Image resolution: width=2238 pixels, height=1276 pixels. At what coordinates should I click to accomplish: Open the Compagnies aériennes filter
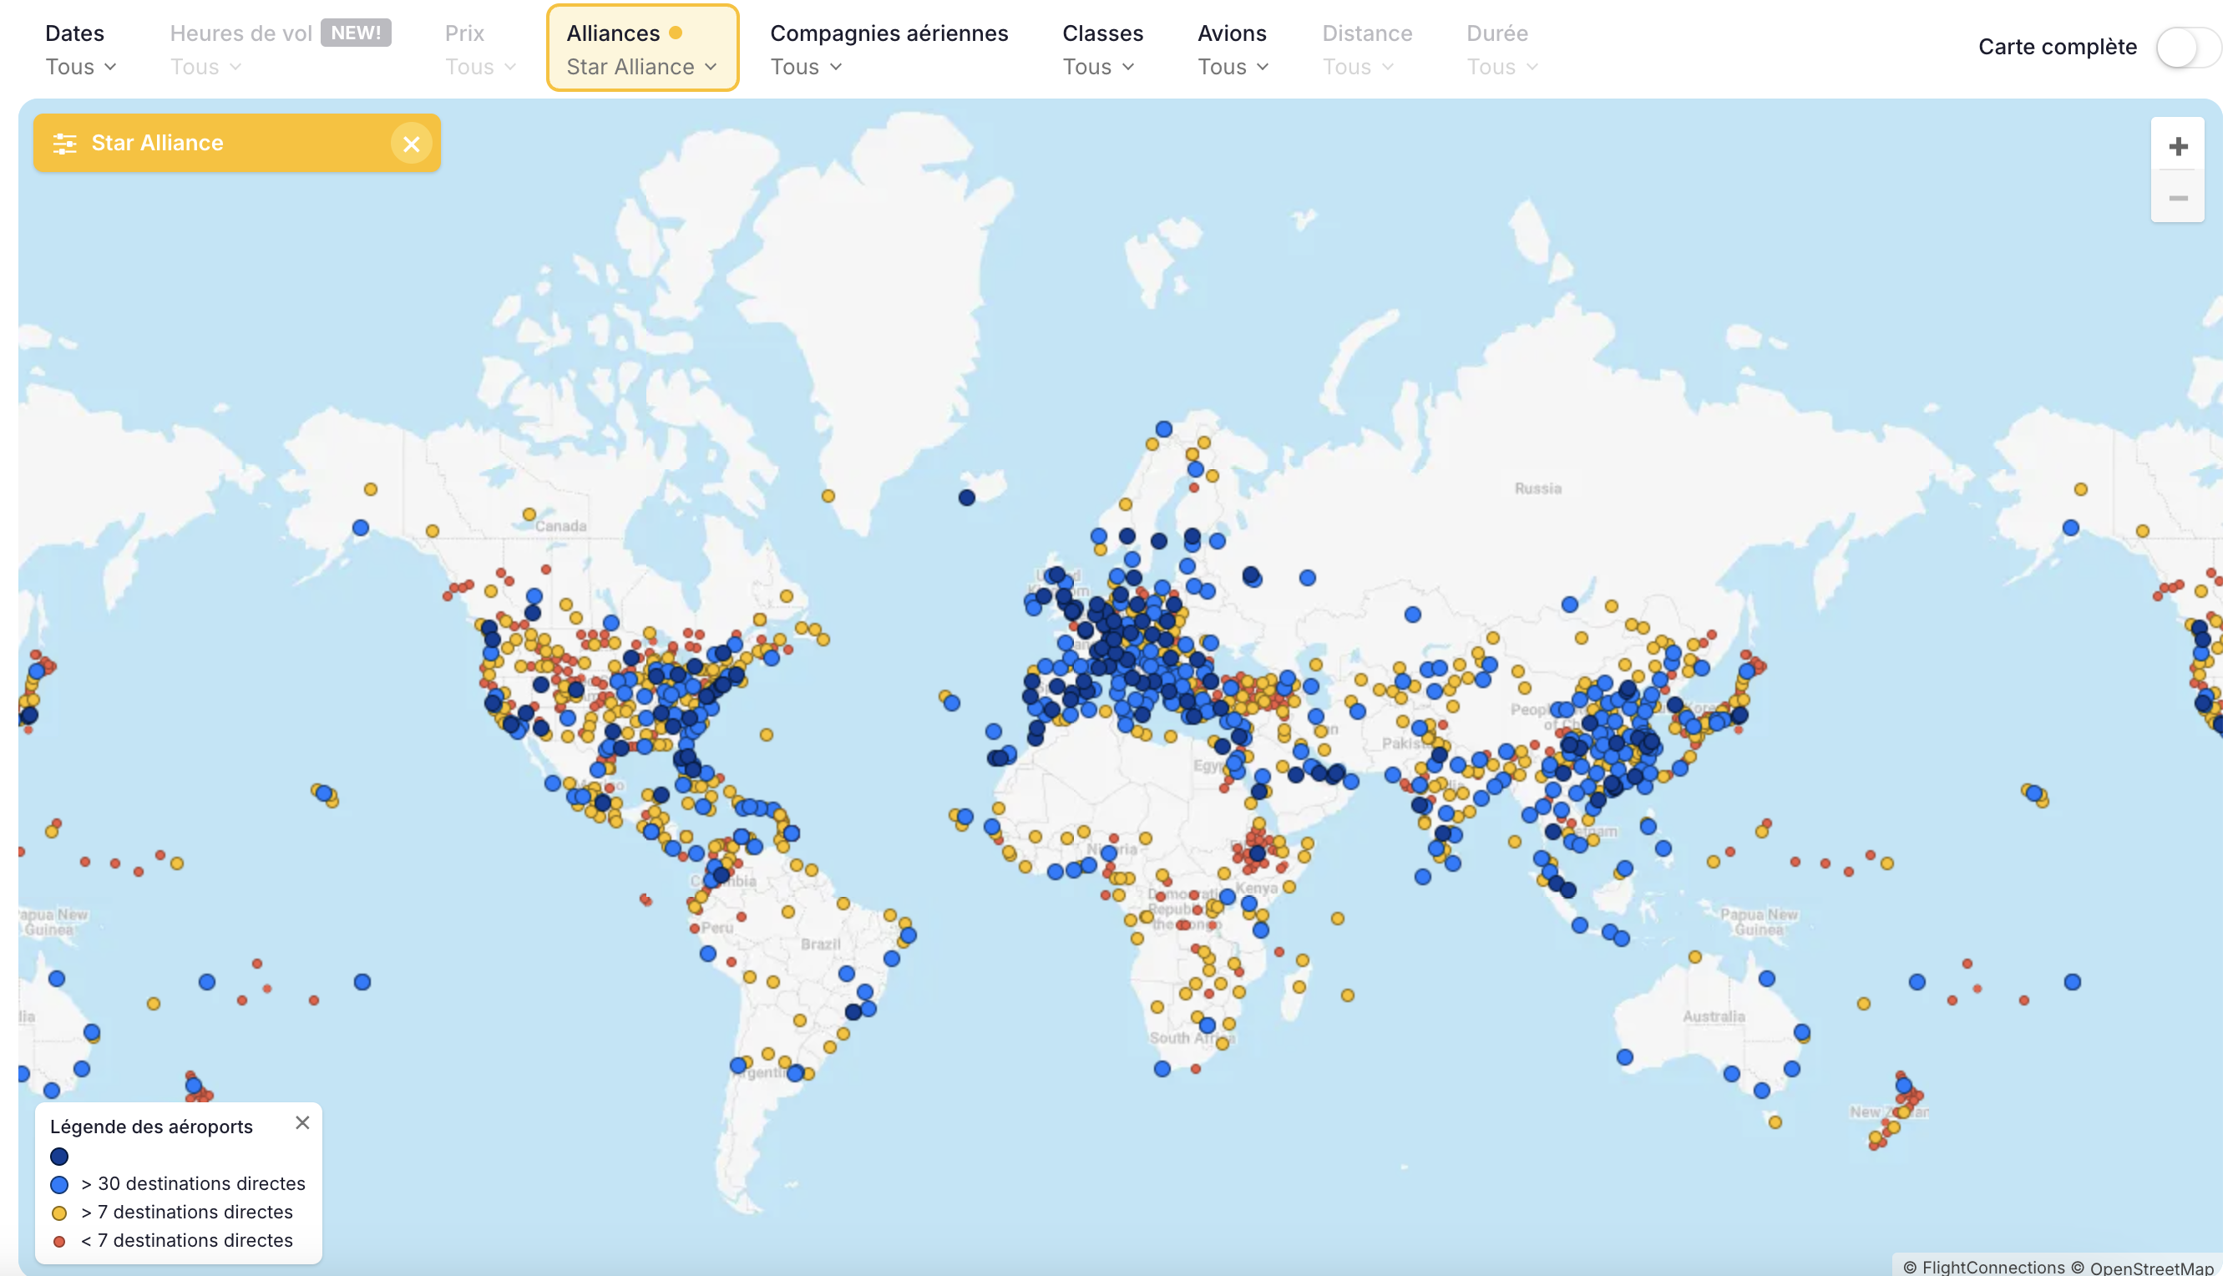[889, 49]
